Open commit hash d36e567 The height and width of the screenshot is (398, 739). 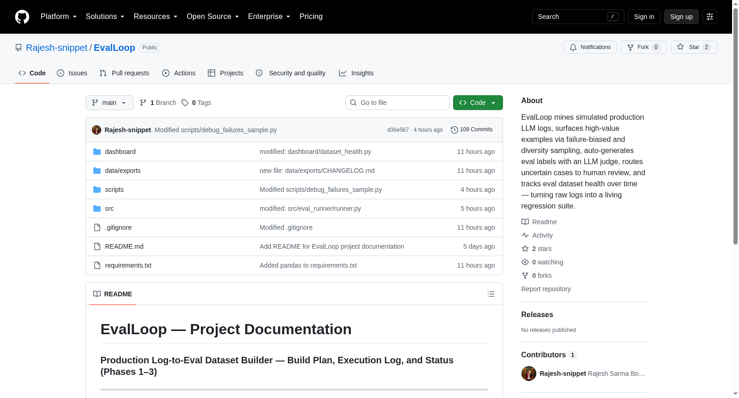pos(398,130)
